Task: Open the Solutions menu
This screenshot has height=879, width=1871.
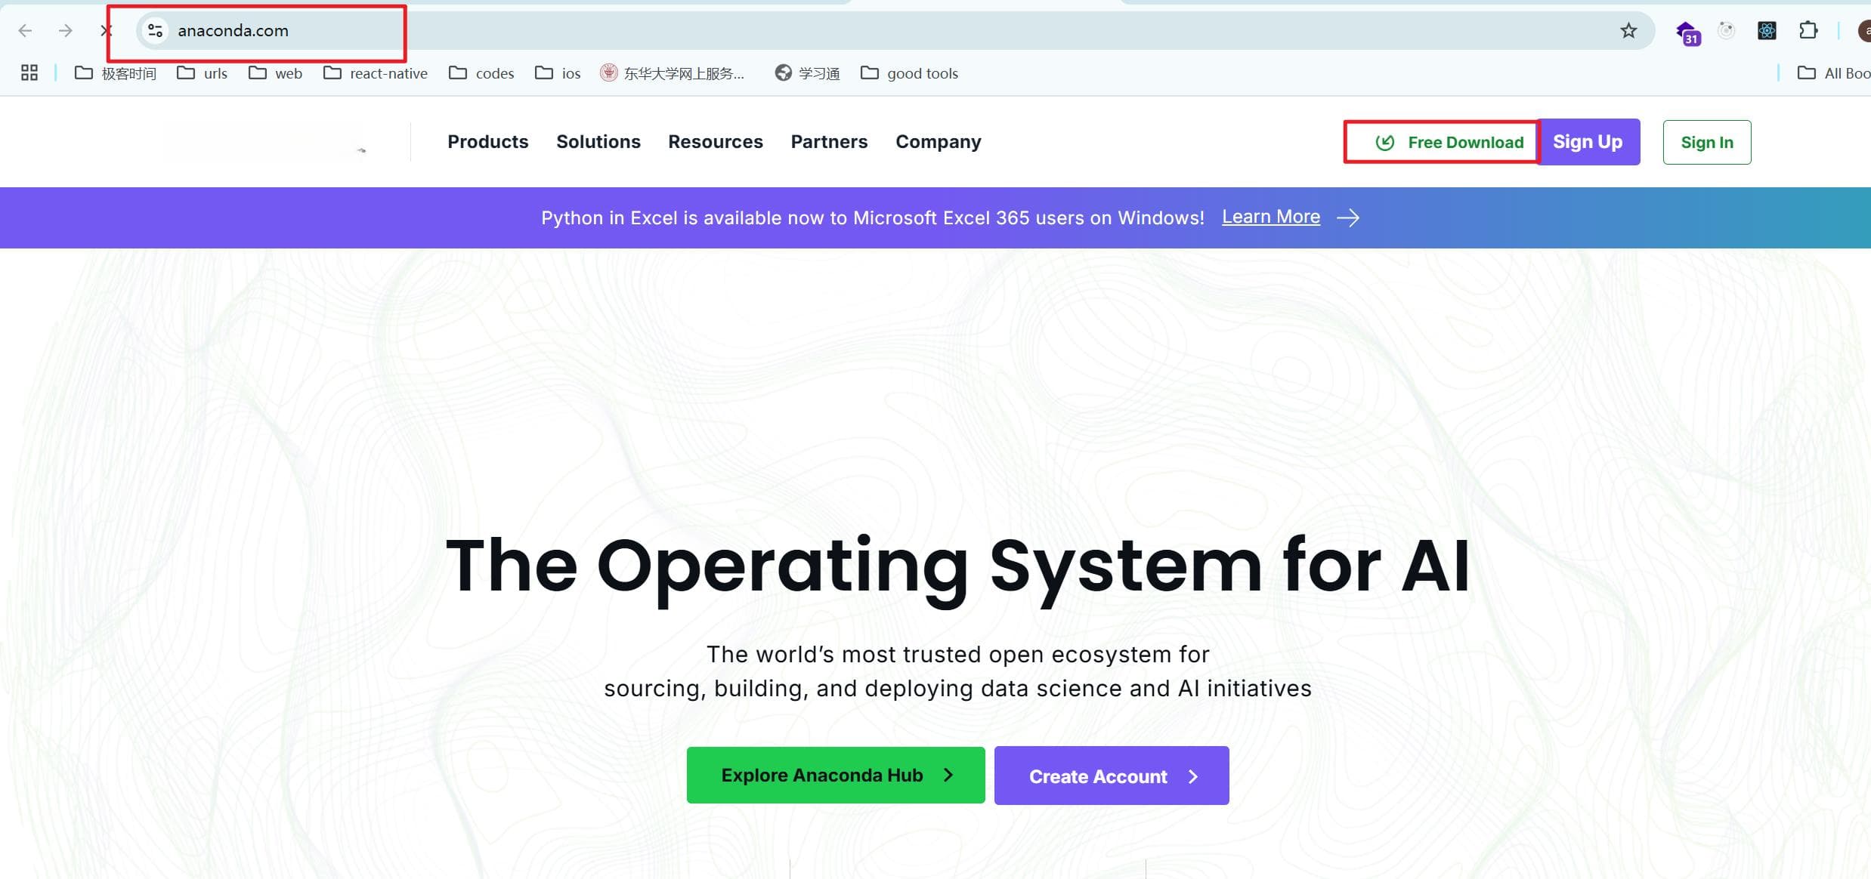Action: pos(598,141)
